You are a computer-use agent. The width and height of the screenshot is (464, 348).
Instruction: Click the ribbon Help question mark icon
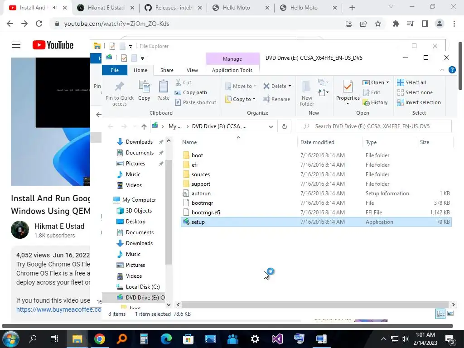(452, 70)
